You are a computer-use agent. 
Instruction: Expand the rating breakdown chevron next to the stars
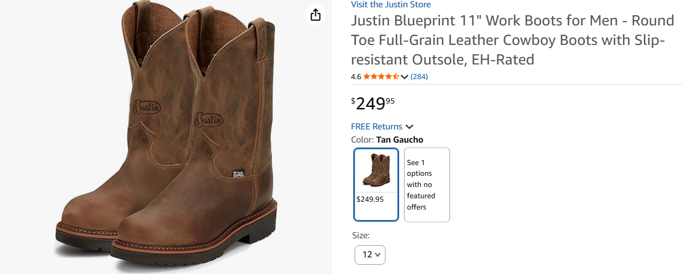click(405, 77)
